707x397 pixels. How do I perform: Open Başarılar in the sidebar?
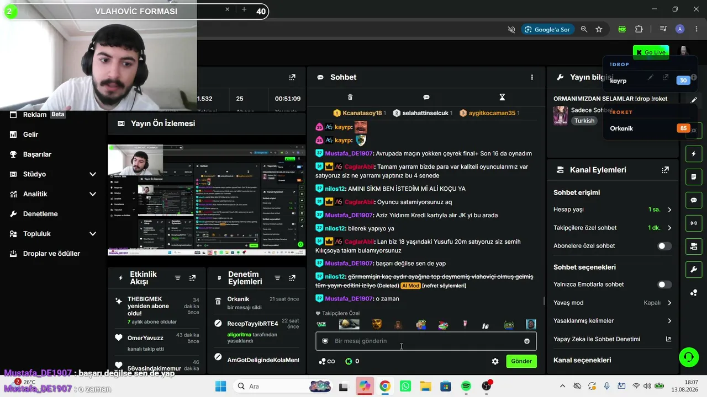click(37, 154)
